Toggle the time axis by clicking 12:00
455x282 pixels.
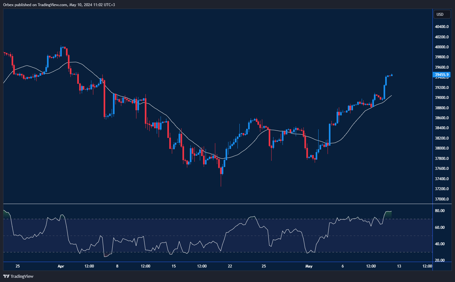[x=89, y=266]
